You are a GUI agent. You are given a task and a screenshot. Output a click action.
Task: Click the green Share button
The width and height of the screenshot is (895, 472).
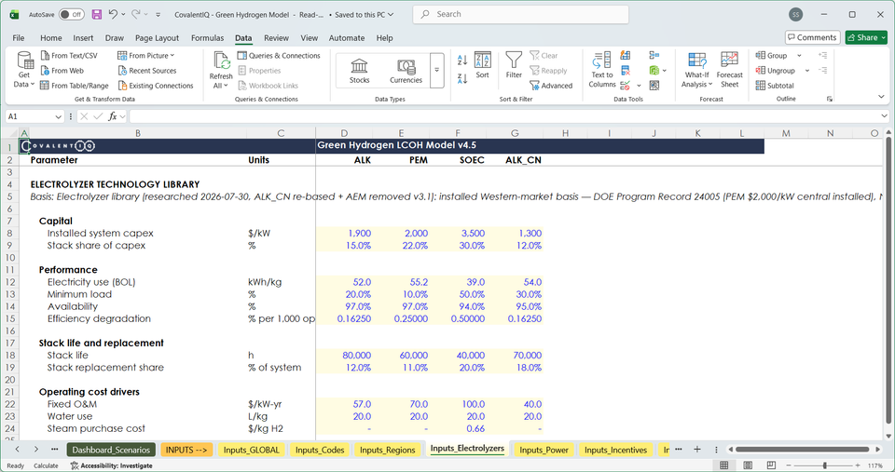point(866,37)
